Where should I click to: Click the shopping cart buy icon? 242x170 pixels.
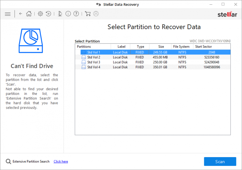[88, 14]
